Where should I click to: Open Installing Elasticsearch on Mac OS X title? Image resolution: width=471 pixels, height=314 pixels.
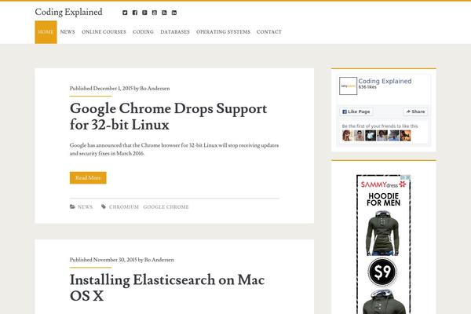tap(167, 288)
